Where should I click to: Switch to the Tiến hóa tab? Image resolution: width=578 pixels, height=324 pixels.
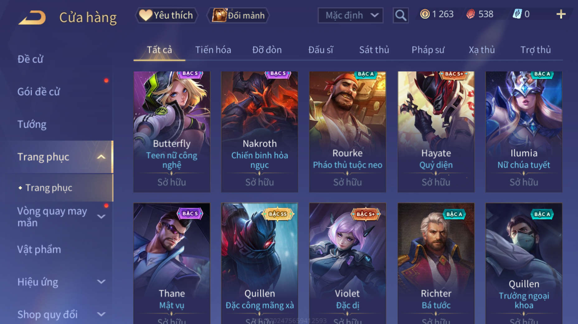pyautogui.click(x=213, y=50)
